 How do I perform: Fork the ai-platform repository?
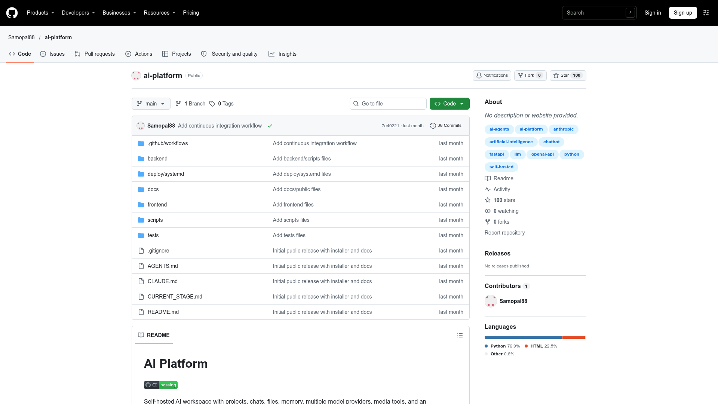[530, 76]
